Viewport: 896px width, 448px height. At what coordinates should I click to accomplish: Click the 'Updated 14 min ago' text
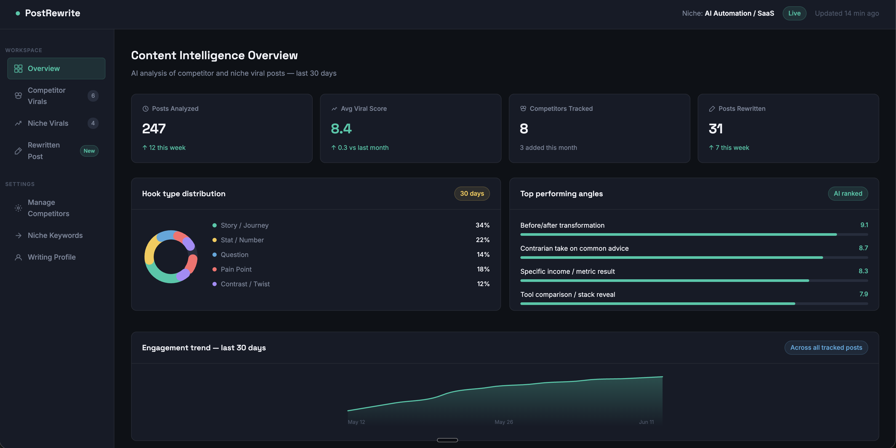[847, 13]
